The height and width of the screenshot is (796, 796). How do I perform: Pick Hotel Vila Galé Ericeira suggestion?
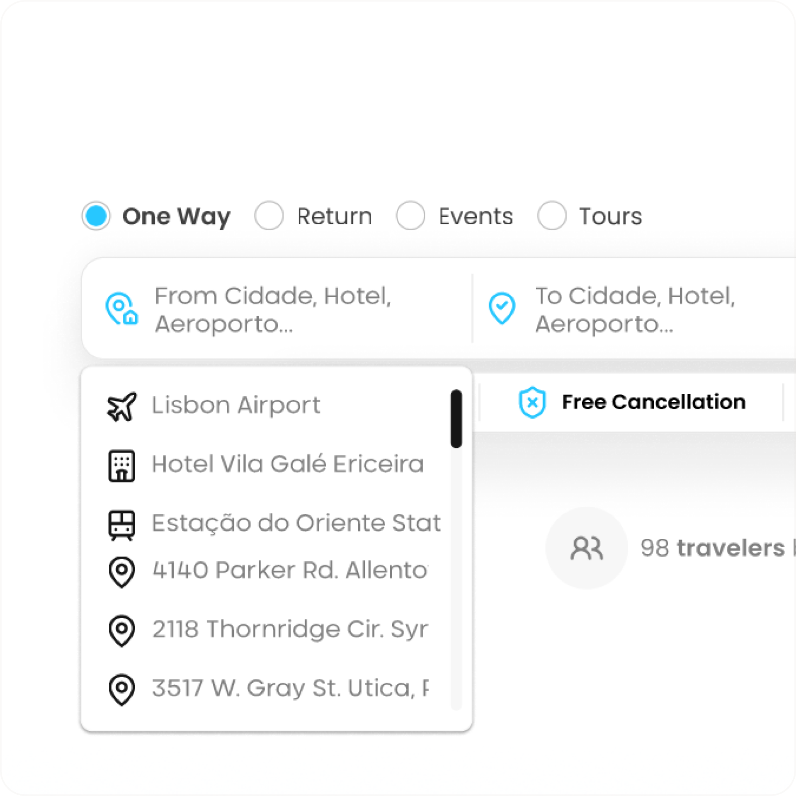(x=288, y=464)
